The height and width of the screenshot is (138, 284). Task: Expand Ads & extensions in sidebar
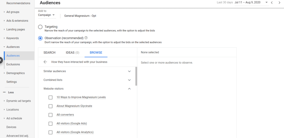(4, 21)
